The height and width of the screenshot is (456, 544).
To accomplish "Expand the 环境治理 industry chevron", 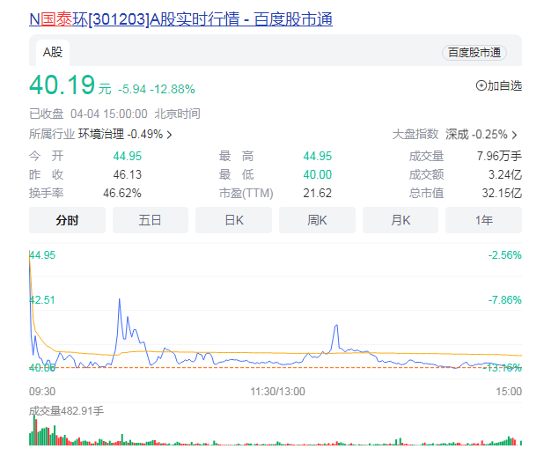I will point(169,135).
